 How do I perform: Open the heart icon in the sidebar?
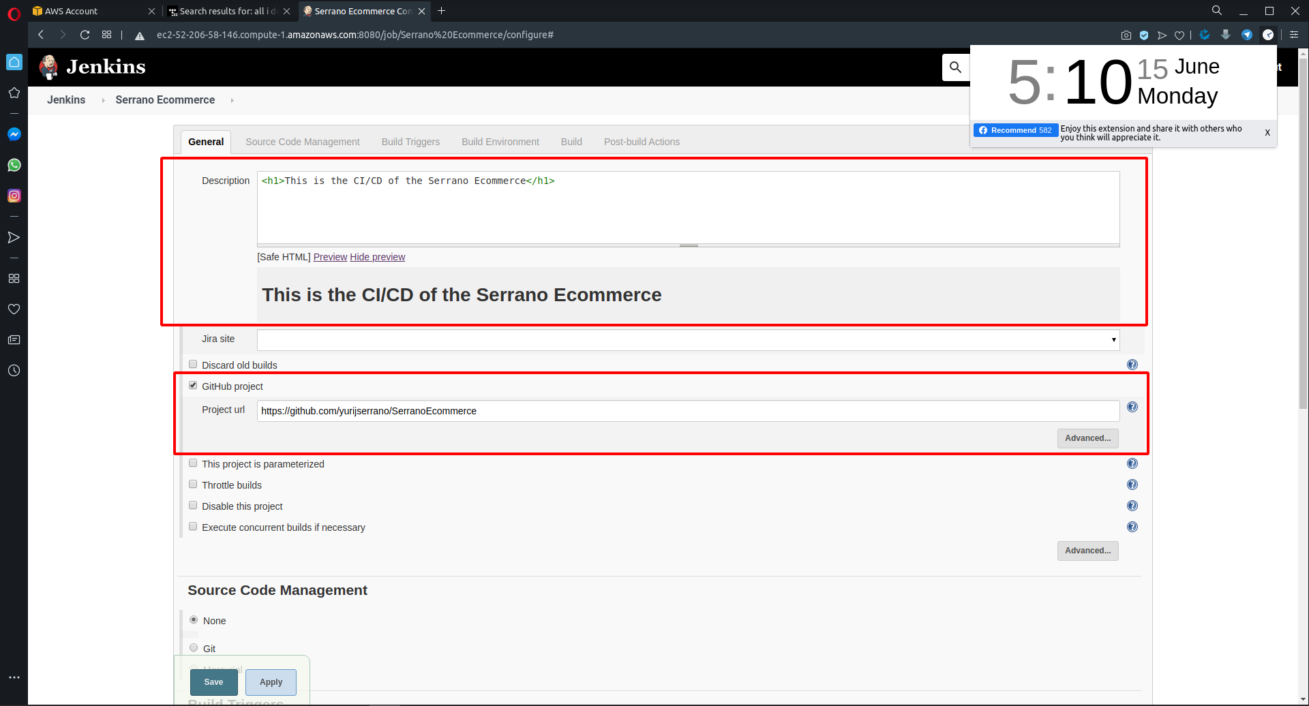[x=14, y=309]
